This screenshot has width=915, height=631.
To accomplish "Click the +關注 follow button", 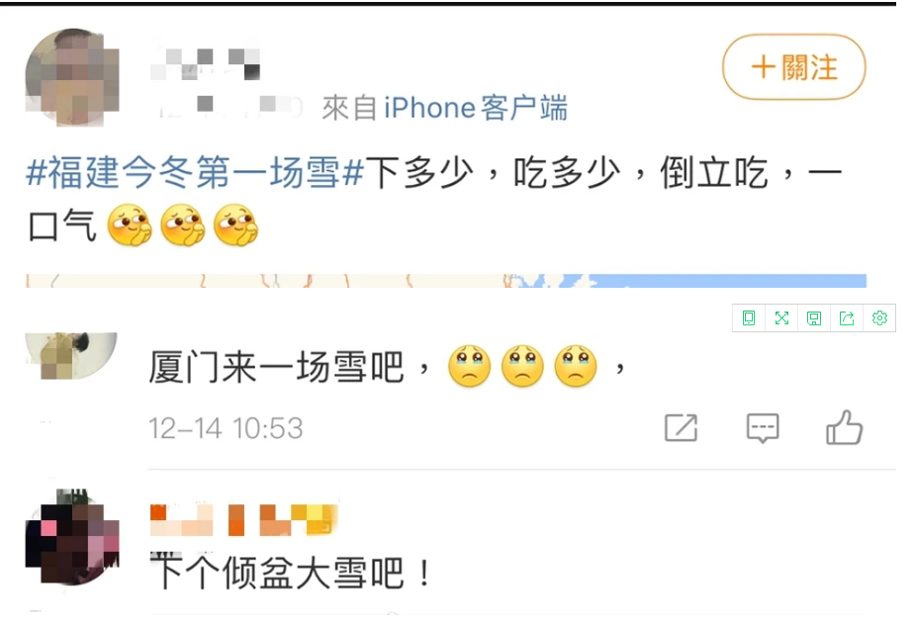I will click(x=793, y=67).
